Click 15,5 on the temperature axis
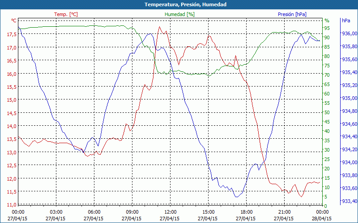 coord(12,87)
